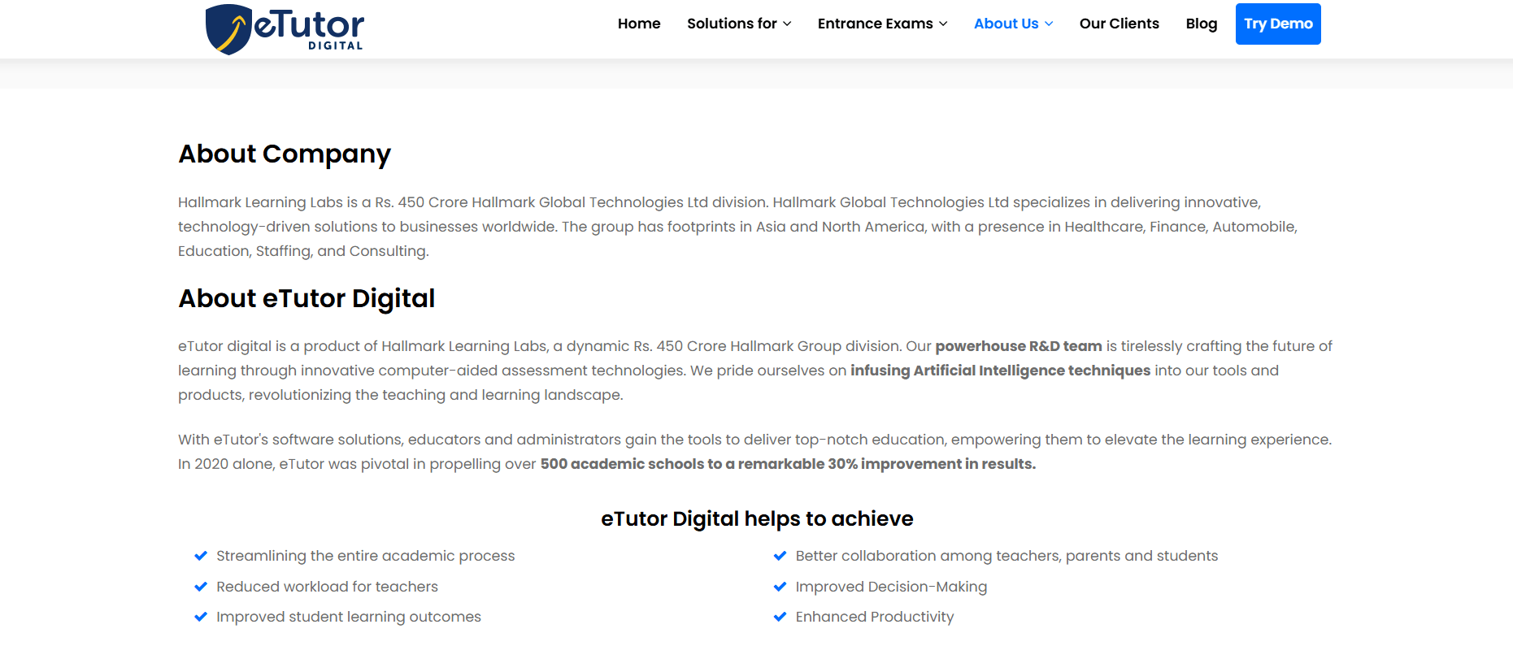Viewport: 1513px width, 646px height.
Task: Click checkmark beside Better collaboration among teachers
Action: coord(780,556)
